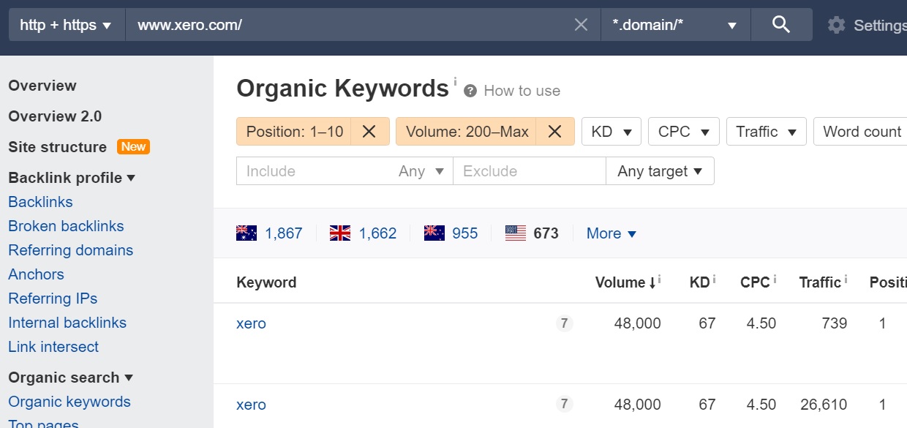Clear the URL field with the X icon

click(x=581, y=25)
